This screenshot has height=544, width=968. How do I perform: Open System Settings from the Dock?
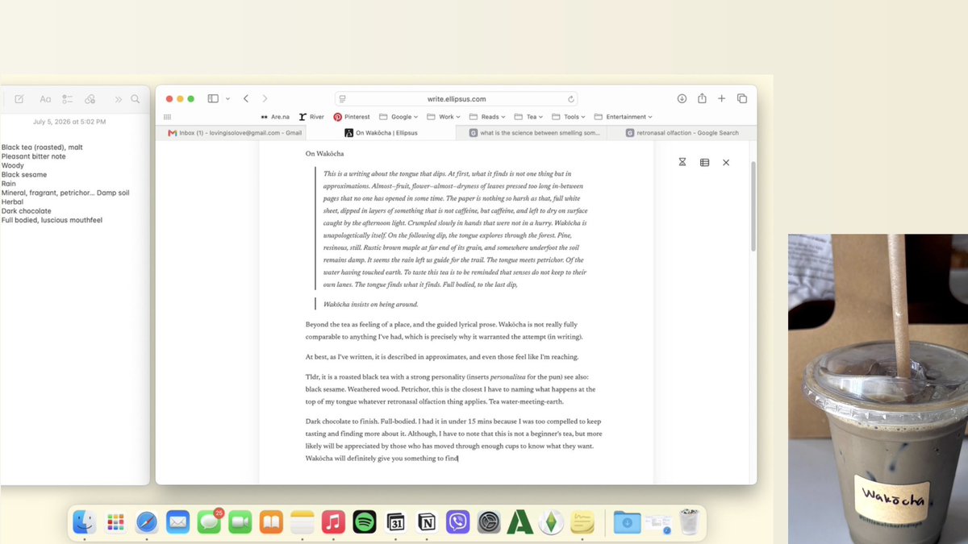click(x=489, y=522)
